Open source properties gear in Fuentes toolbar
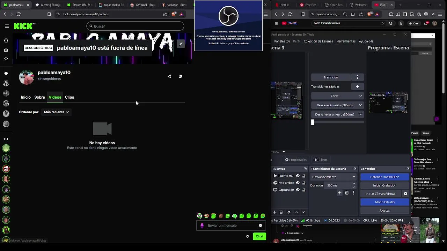Image resolution: width=447 pixels, height=251 pixels. coord(289,212)
